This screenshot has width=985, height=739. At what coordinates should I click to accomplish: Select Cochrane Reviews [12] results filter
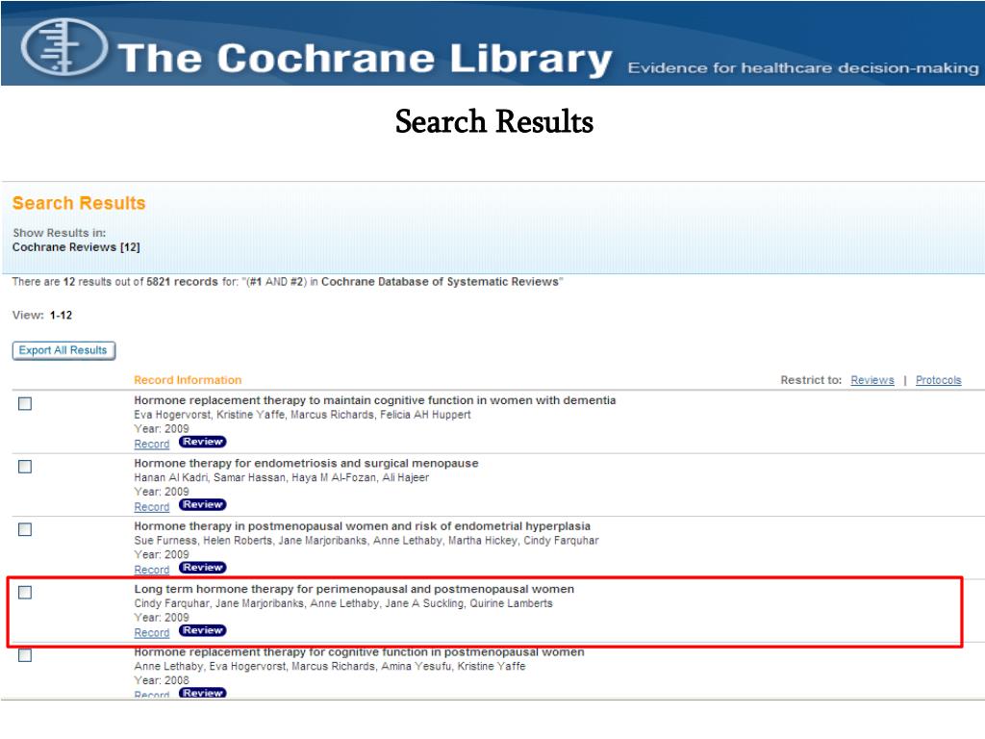(x=76, y=247)
